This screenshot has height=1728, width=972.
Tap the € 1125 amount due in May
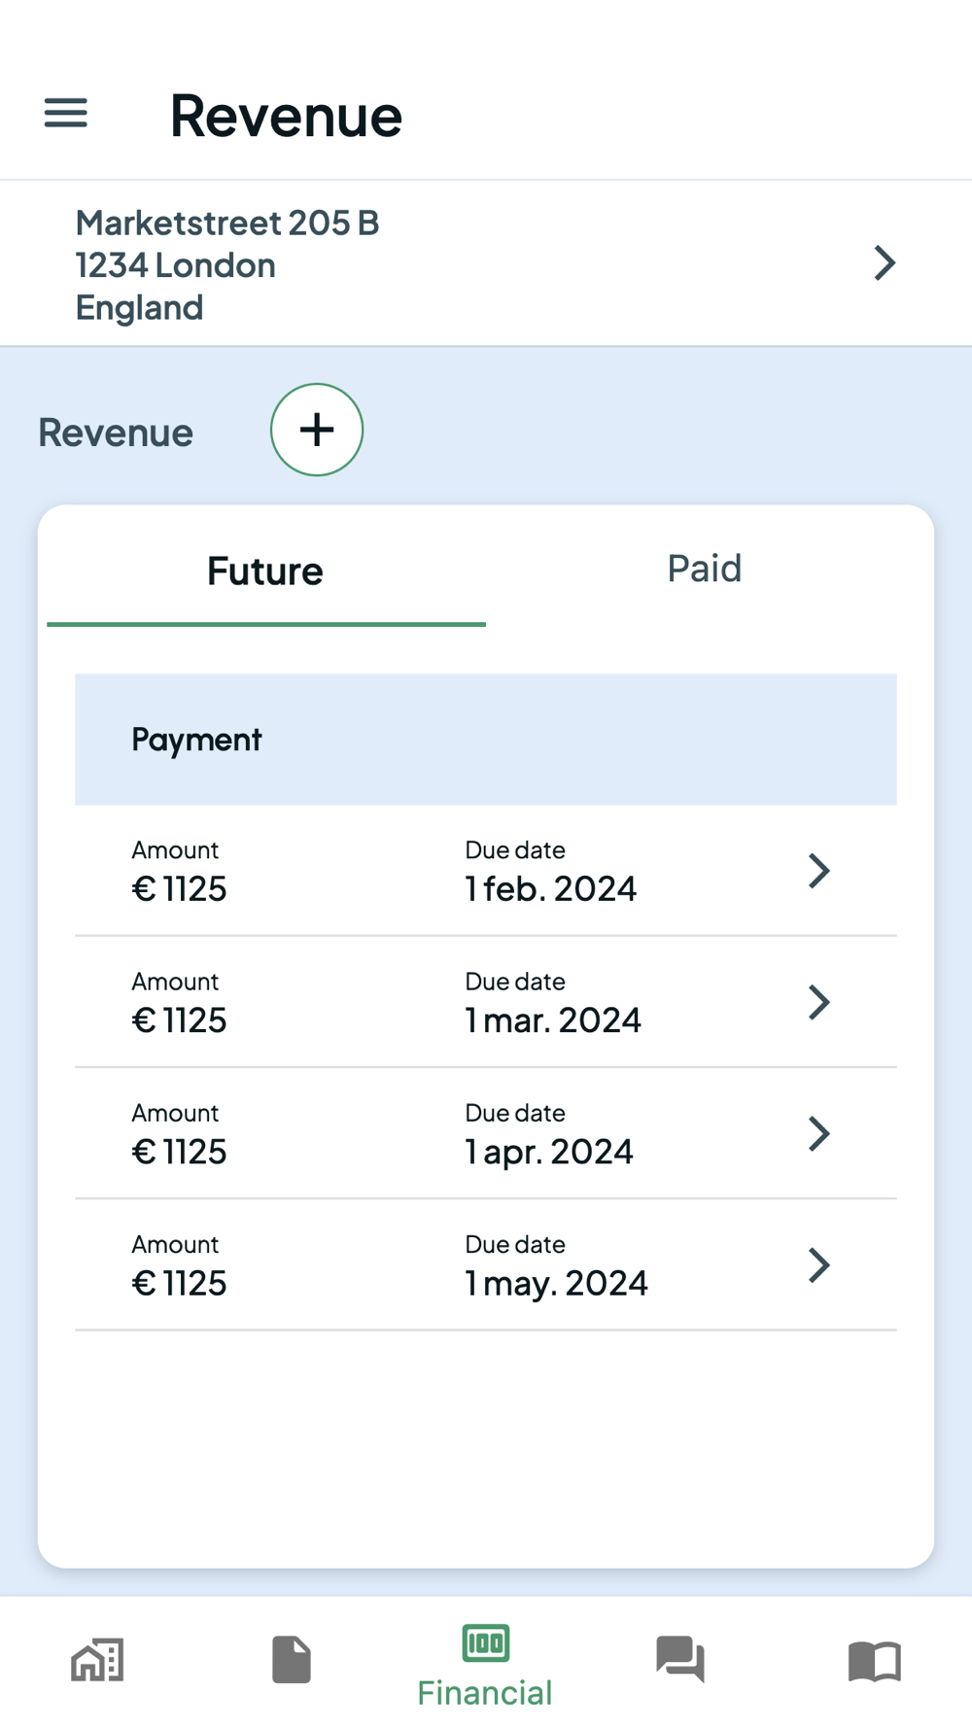(180, 1283)
